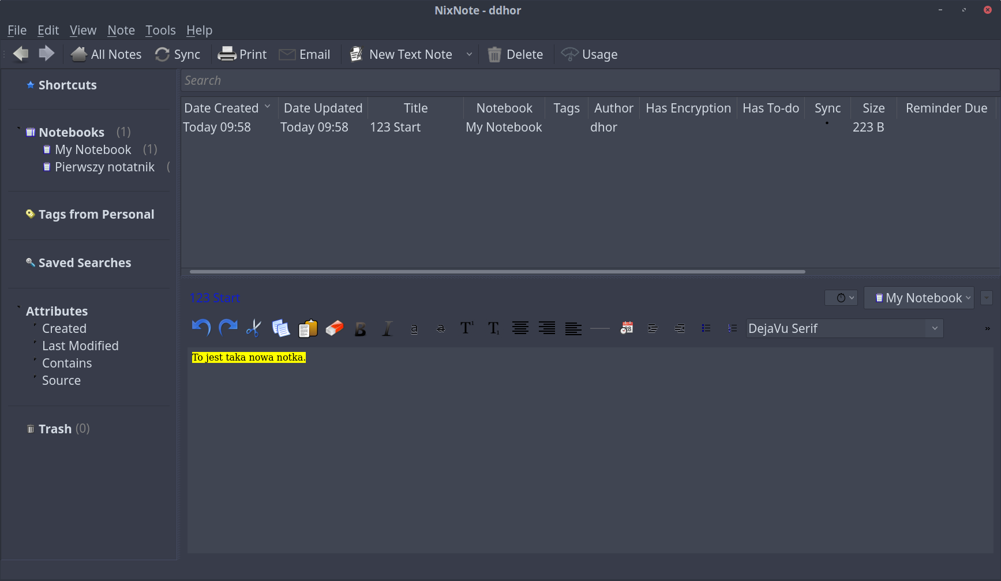1001x581 pixels.
Task: Sort by Size column header
Action: 873,108
